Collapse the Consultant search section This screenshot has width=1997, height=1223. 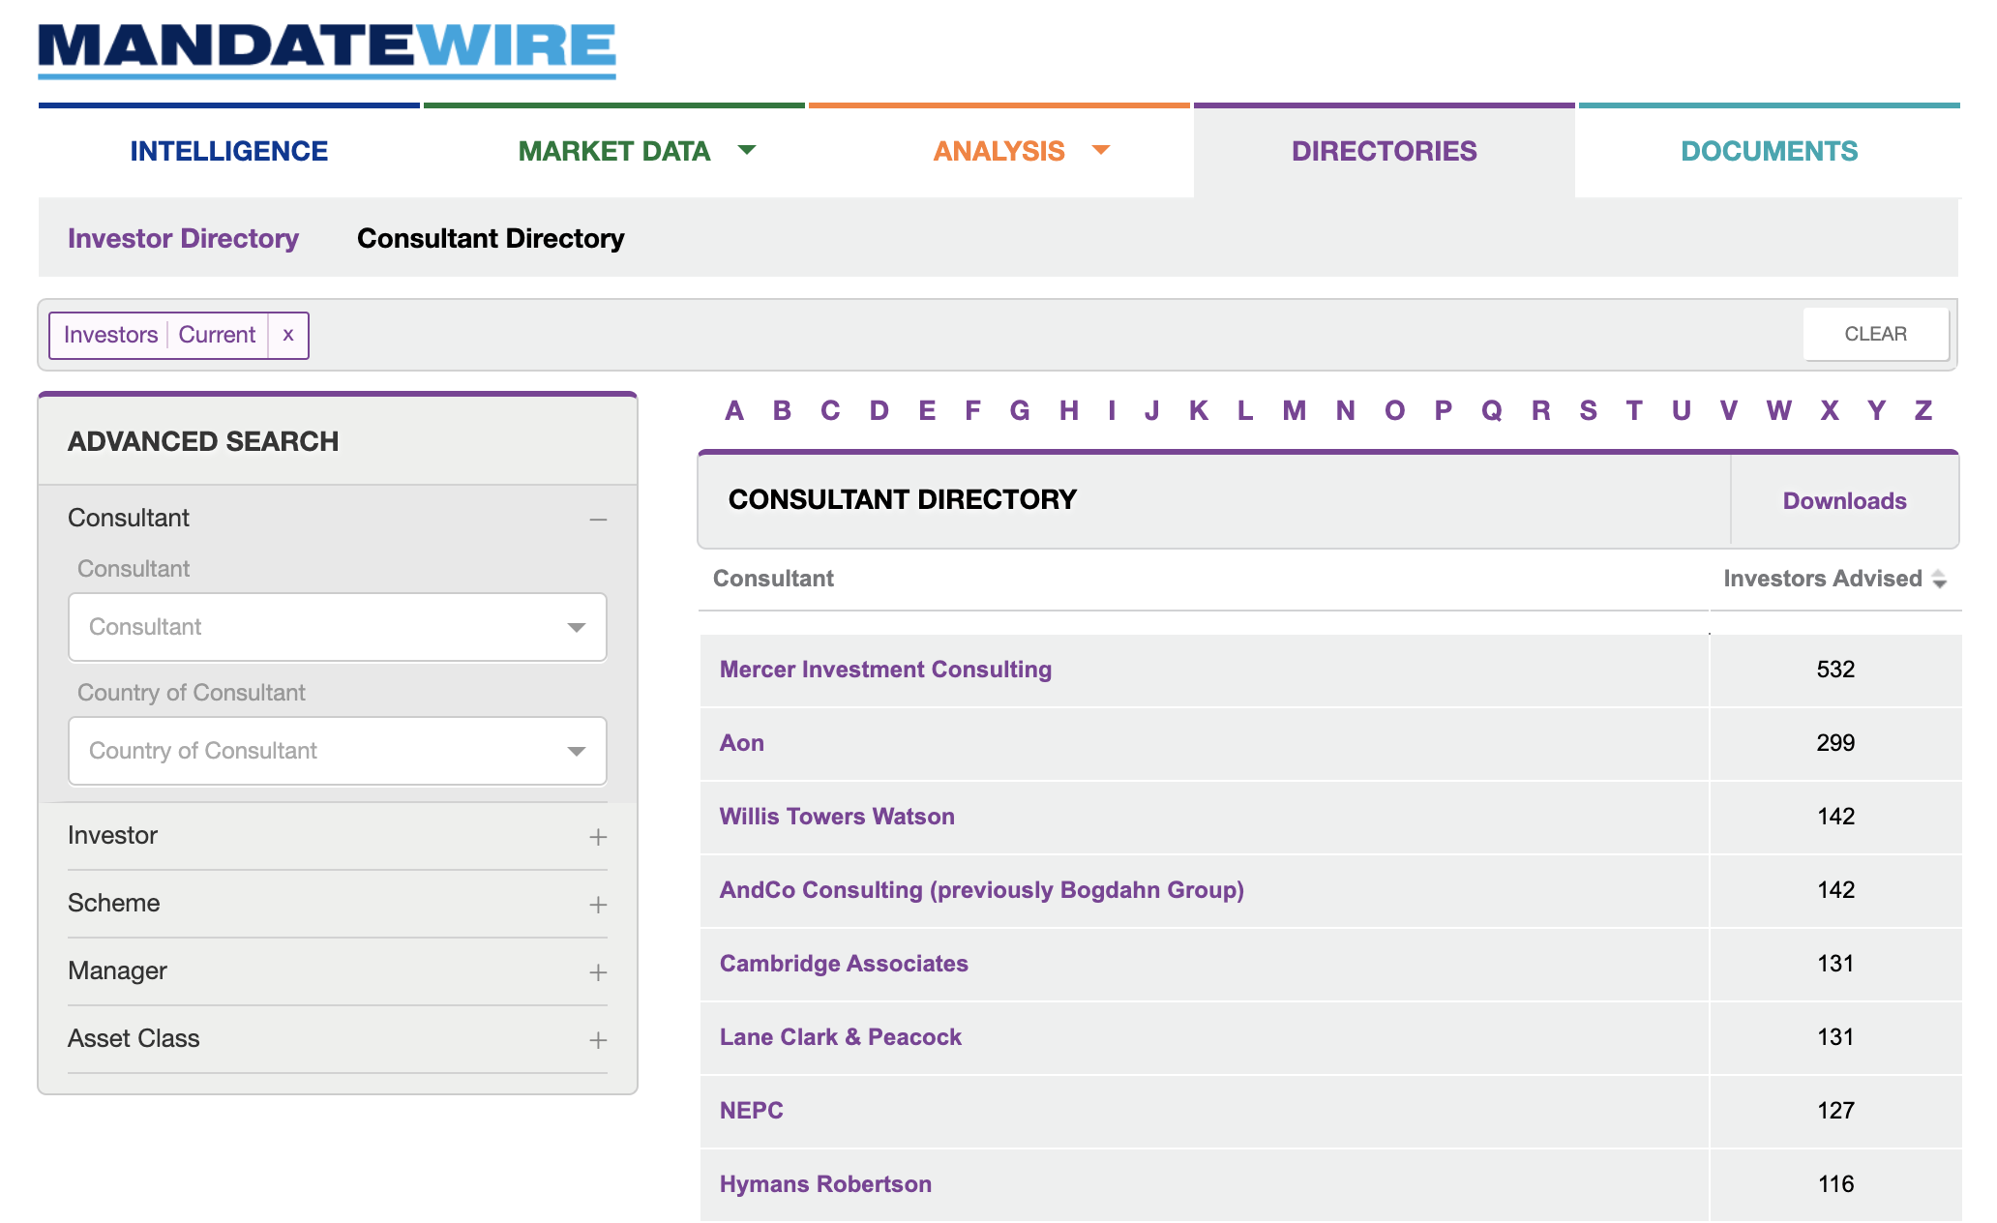(x=598, y=520)
